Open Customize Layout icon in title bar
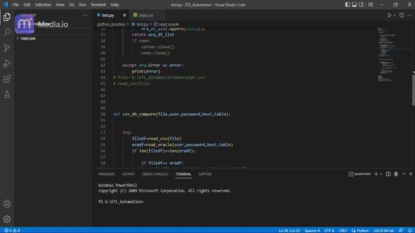This screenshot has width=415, height=233. [370, 5]
